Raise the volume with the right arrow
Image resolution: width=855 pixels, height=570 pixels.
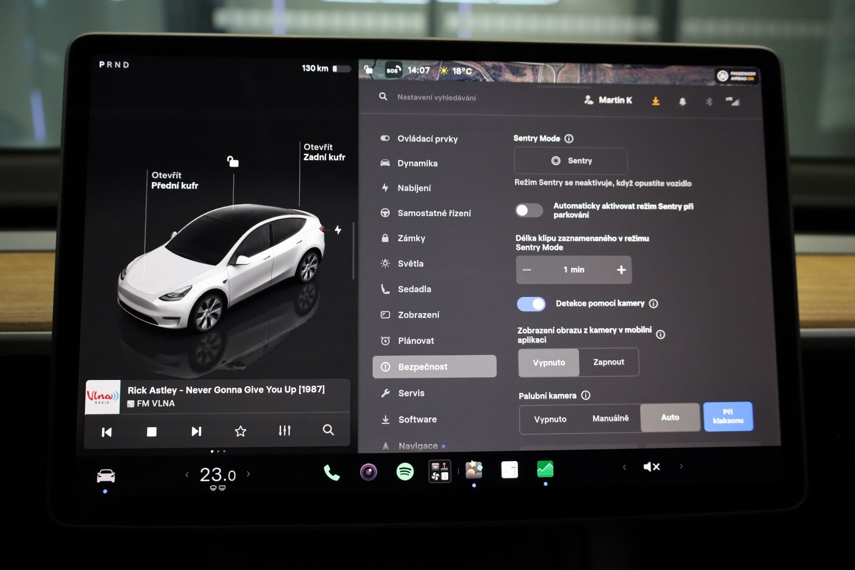(681, 466)
